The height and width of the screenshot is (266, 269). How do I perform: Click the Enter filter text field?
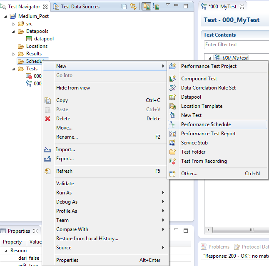point(237,45)
